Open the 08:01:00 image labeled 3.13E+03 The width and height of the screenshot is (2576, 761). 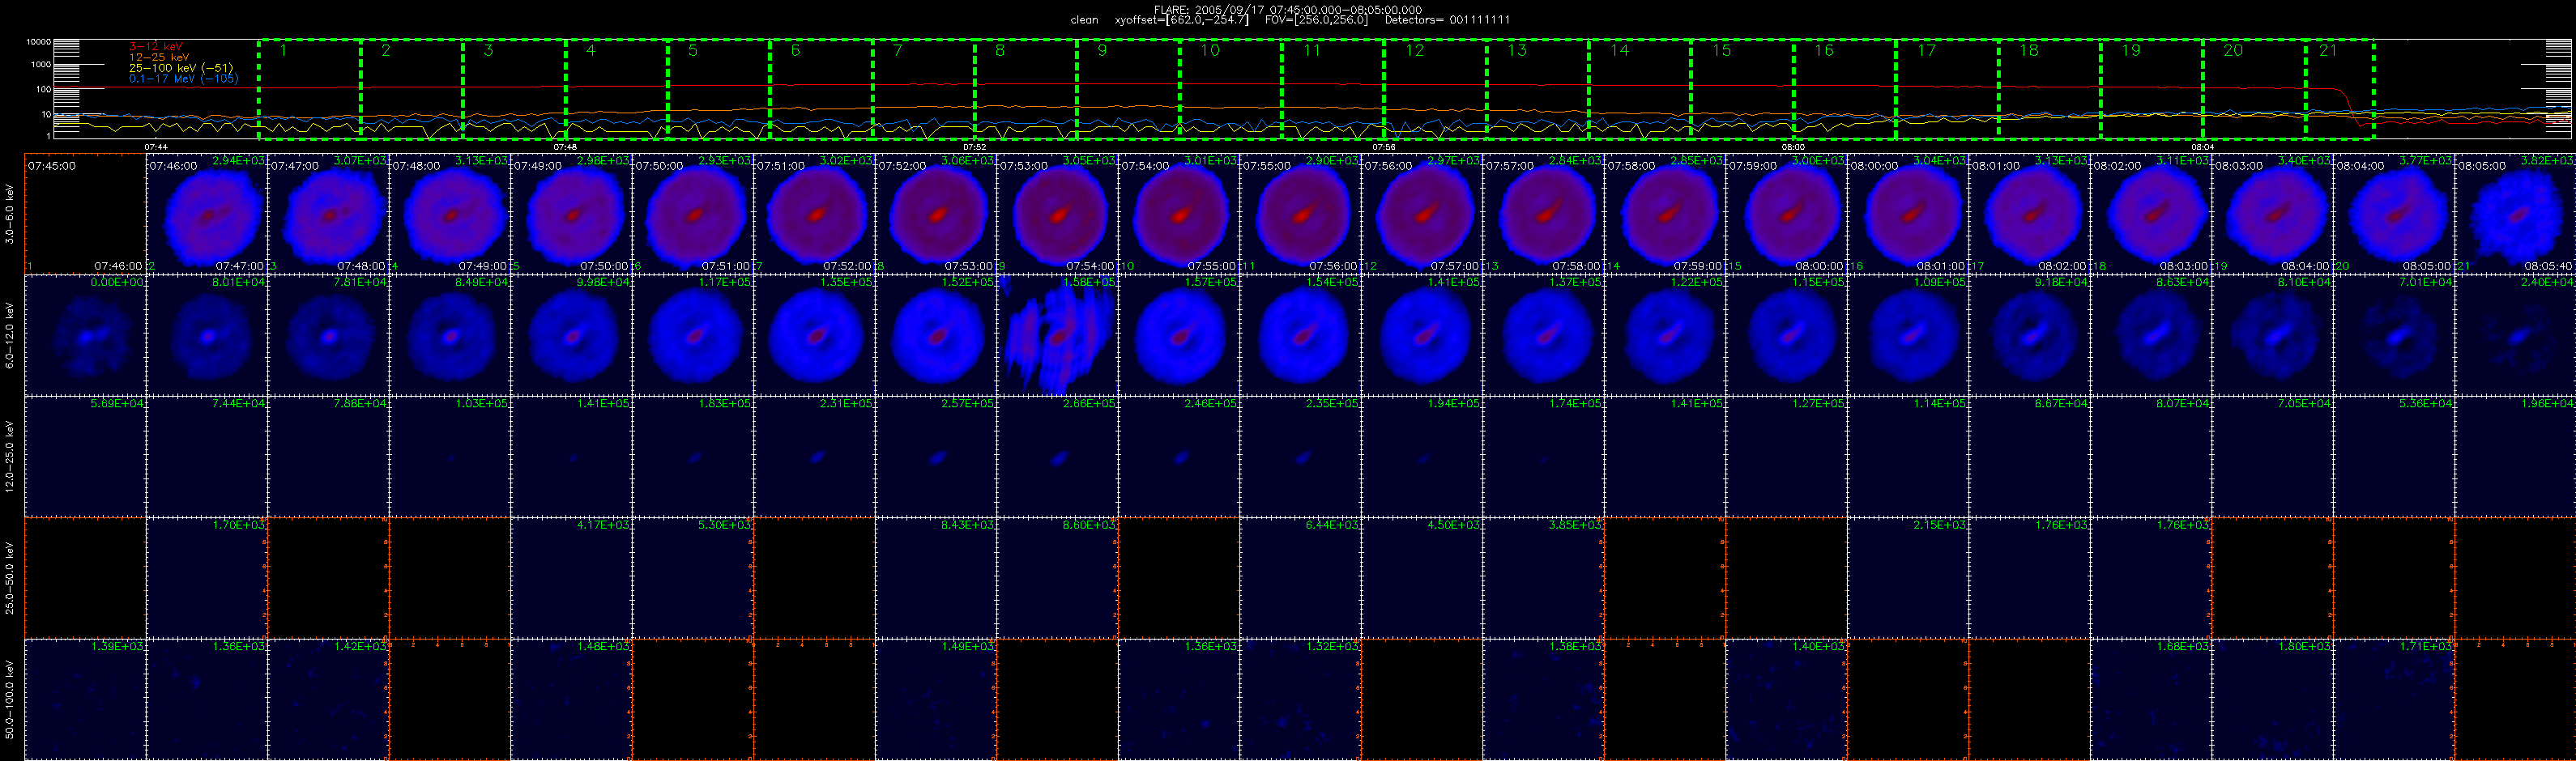(x=2029, y=213)
